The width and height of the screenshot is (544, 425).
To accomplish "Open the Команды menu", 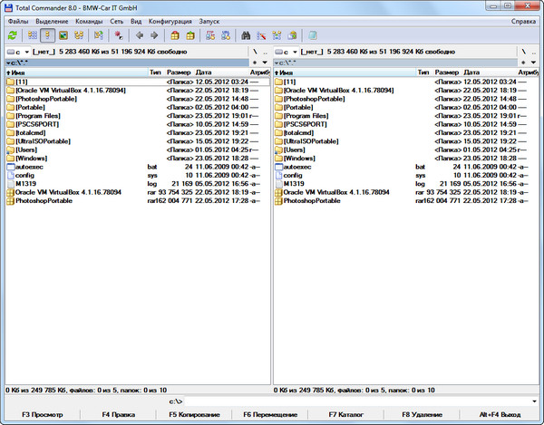I will 89,20.
